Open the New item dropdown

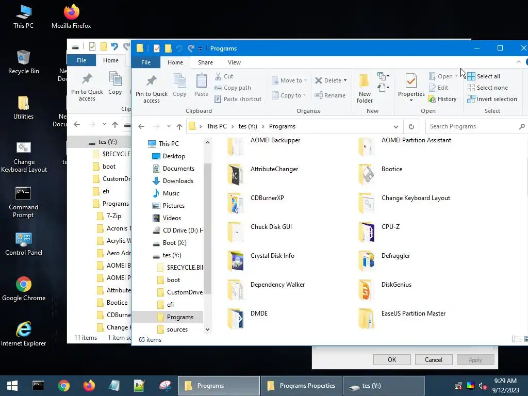click(383, 76)
